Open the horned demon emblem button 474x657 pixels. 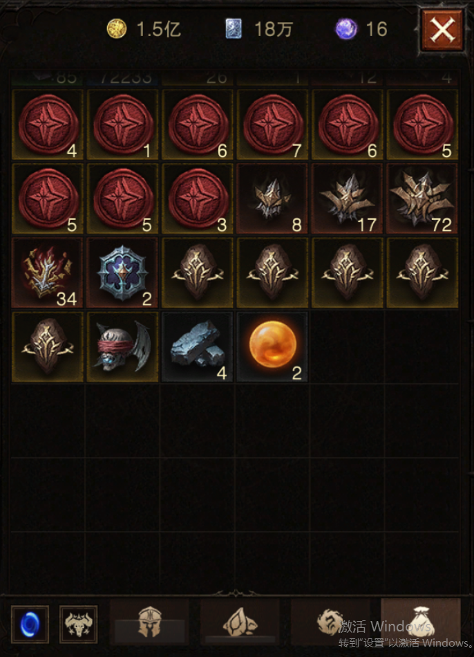click(78, 624)
